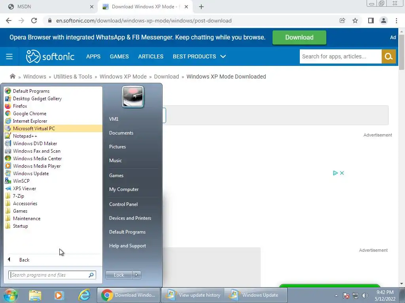Expand the Games program folder
Image resolution: width=405 pixels, height=303 pixels.
coord(53,211)
